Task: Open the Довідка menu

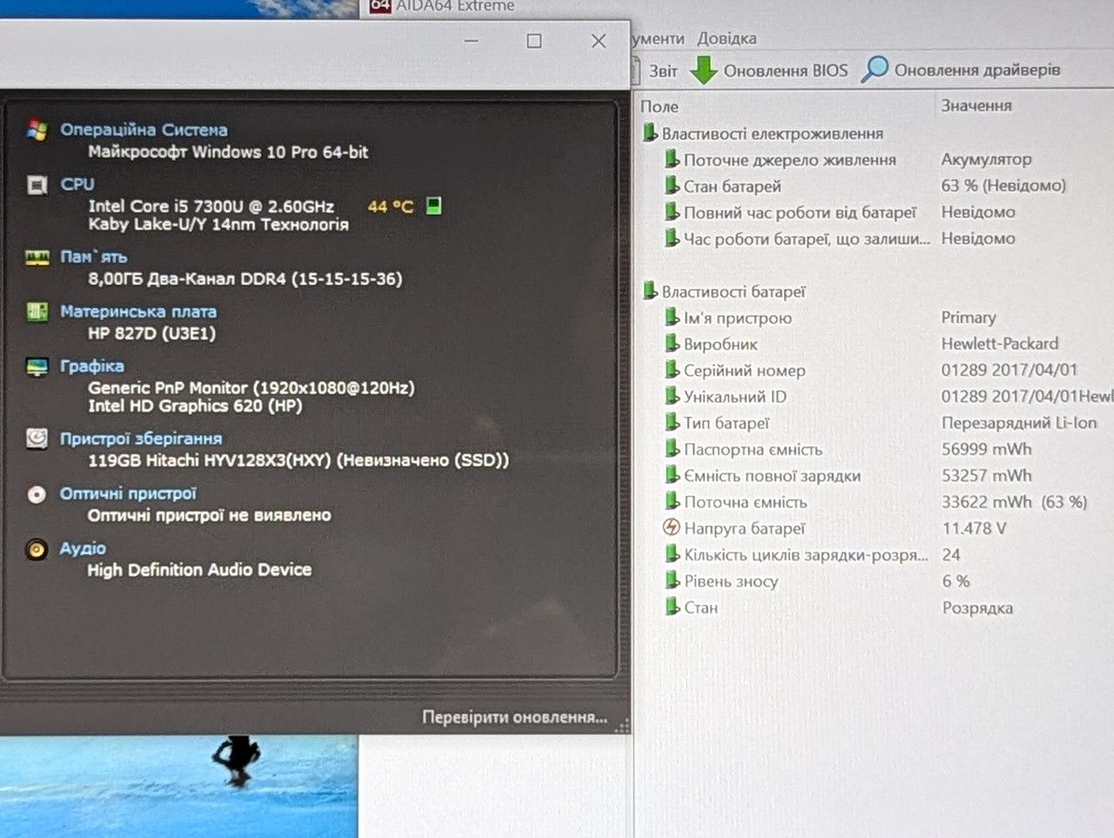Action: click(x=727, y=38)
